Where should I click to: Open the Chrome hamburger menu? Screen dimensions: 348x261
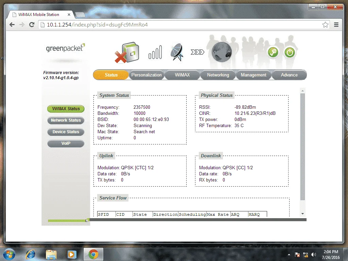[336, 24]
